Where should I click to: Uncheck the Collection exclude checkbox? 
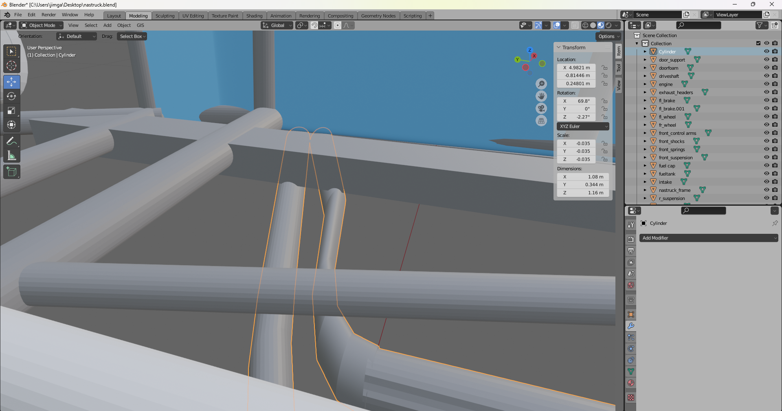point(758,43)
